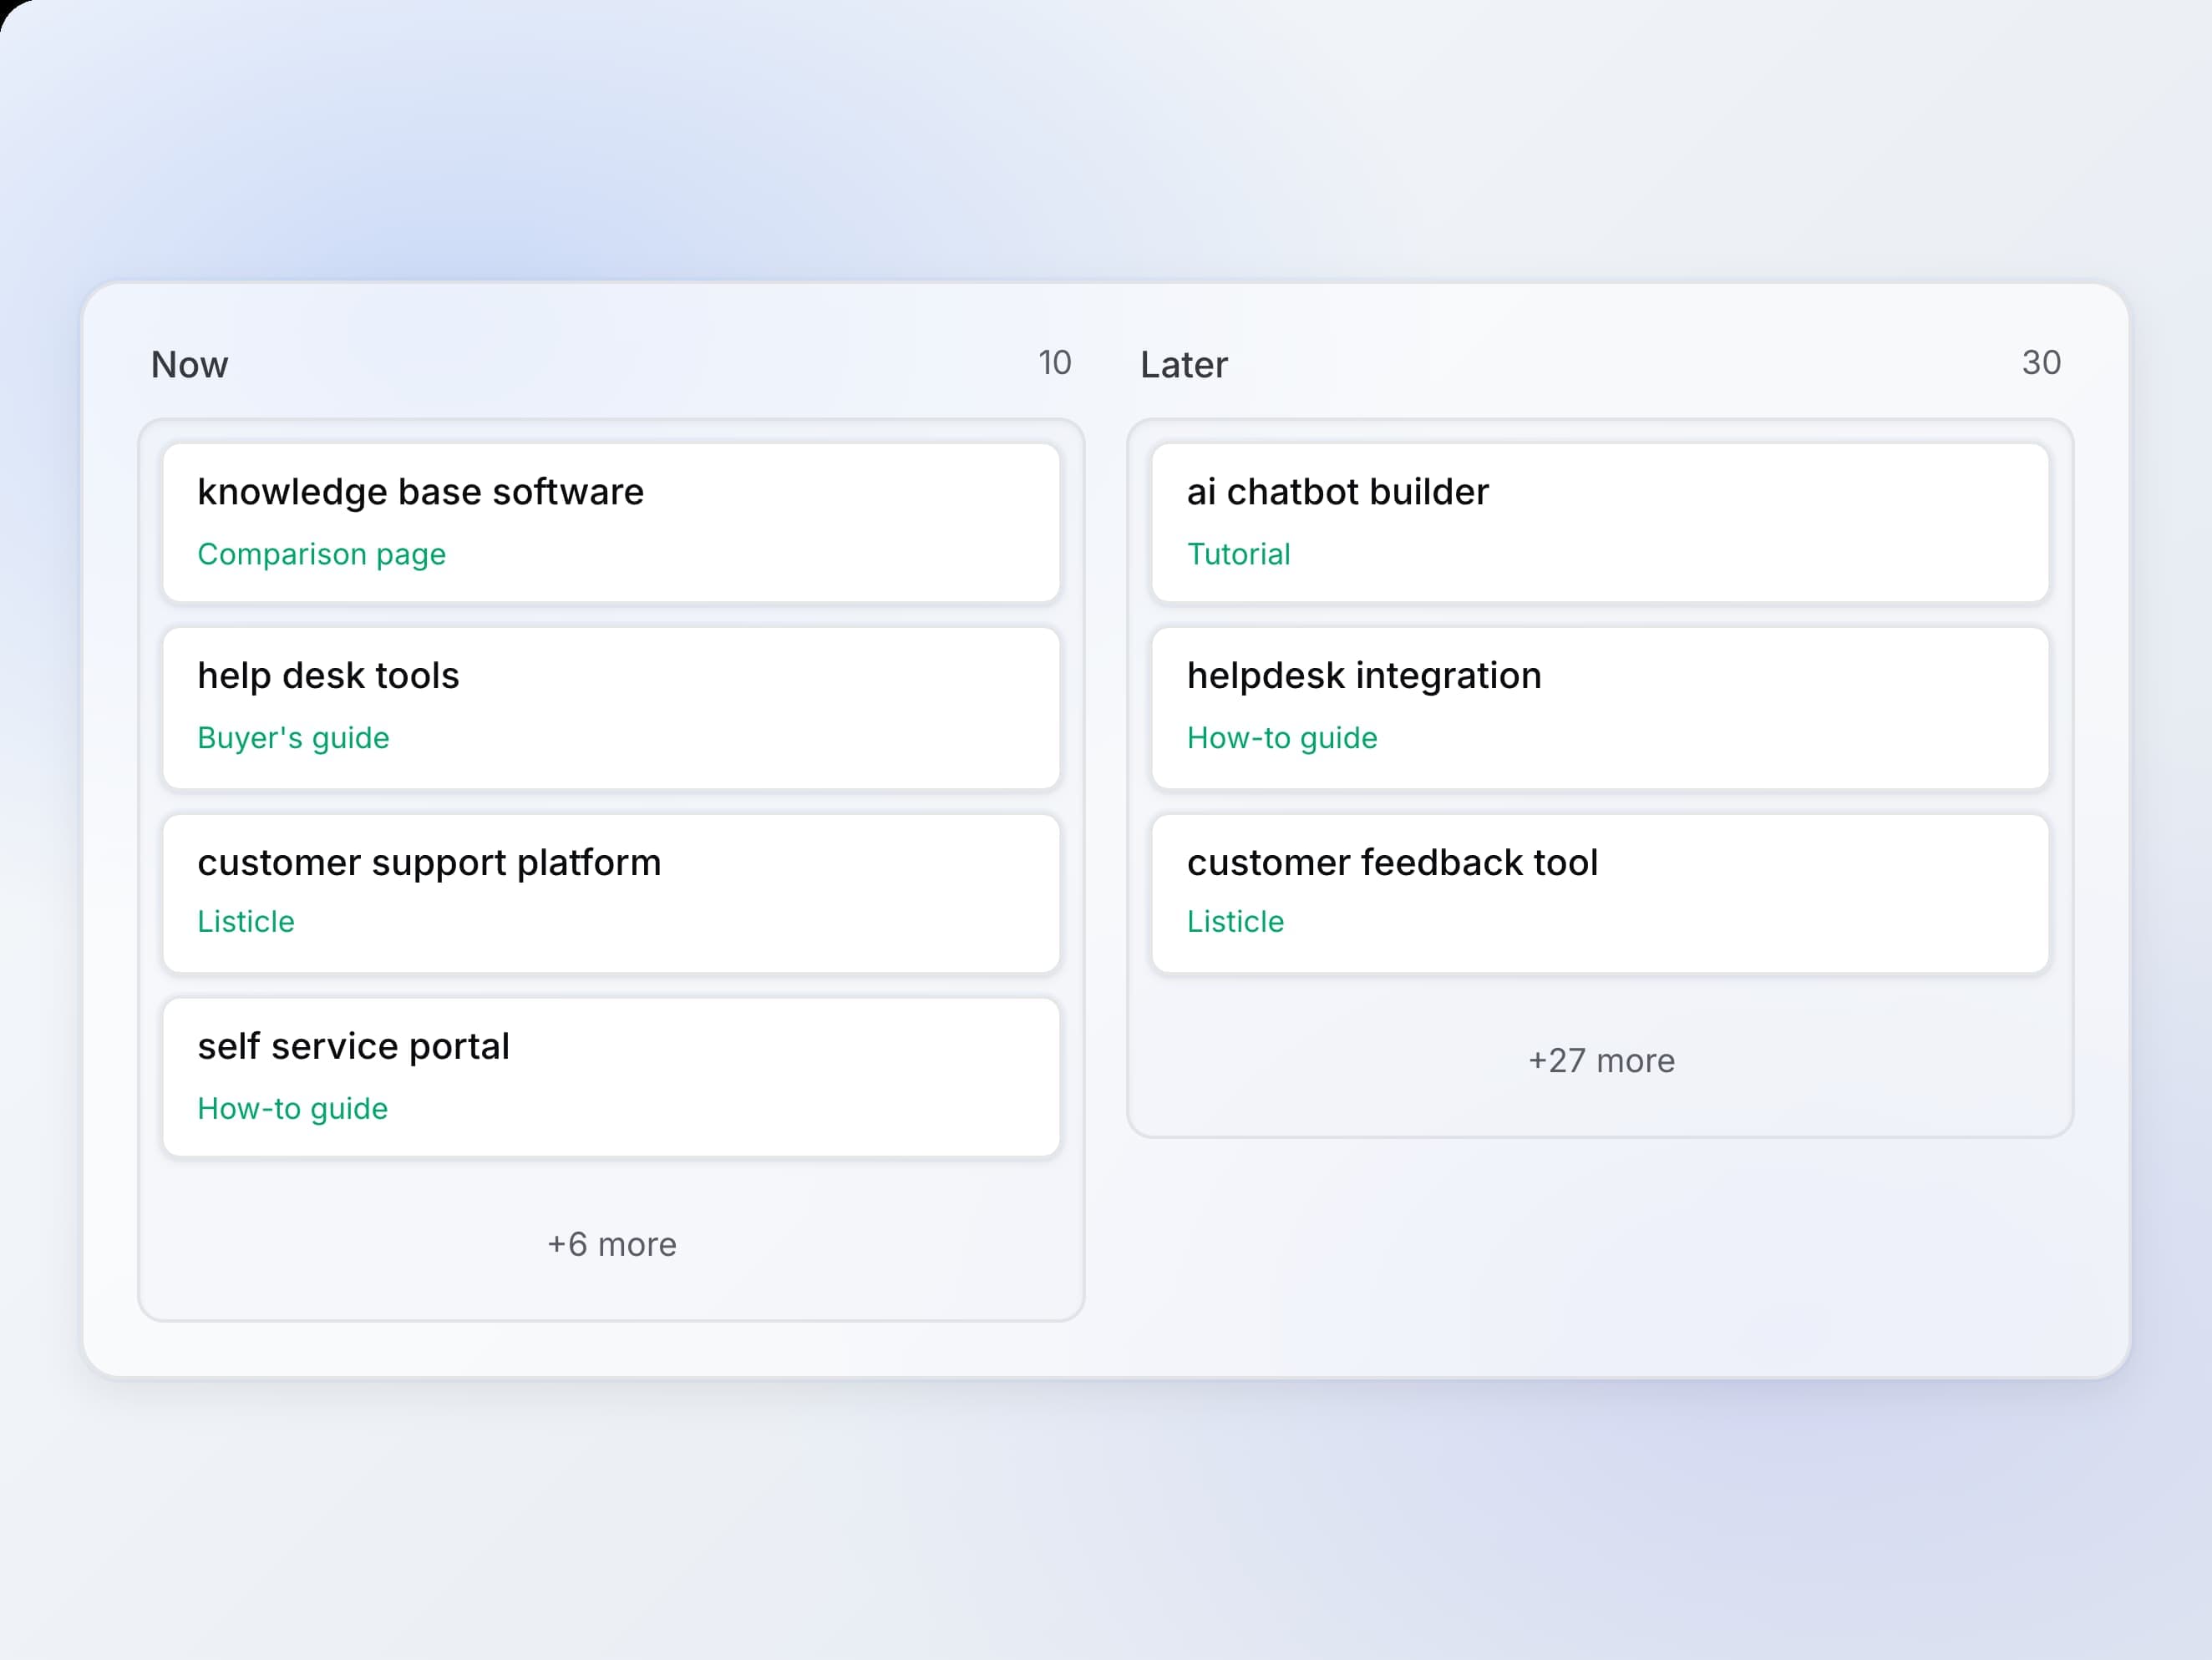Click the "Tutorial" label under ai chatbot builder

tap(1238, 554)
